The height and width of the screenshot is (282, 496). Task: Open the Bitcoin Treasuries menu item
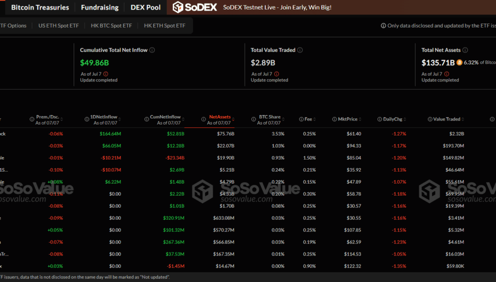pyautogui.click(x=40, y=7)
